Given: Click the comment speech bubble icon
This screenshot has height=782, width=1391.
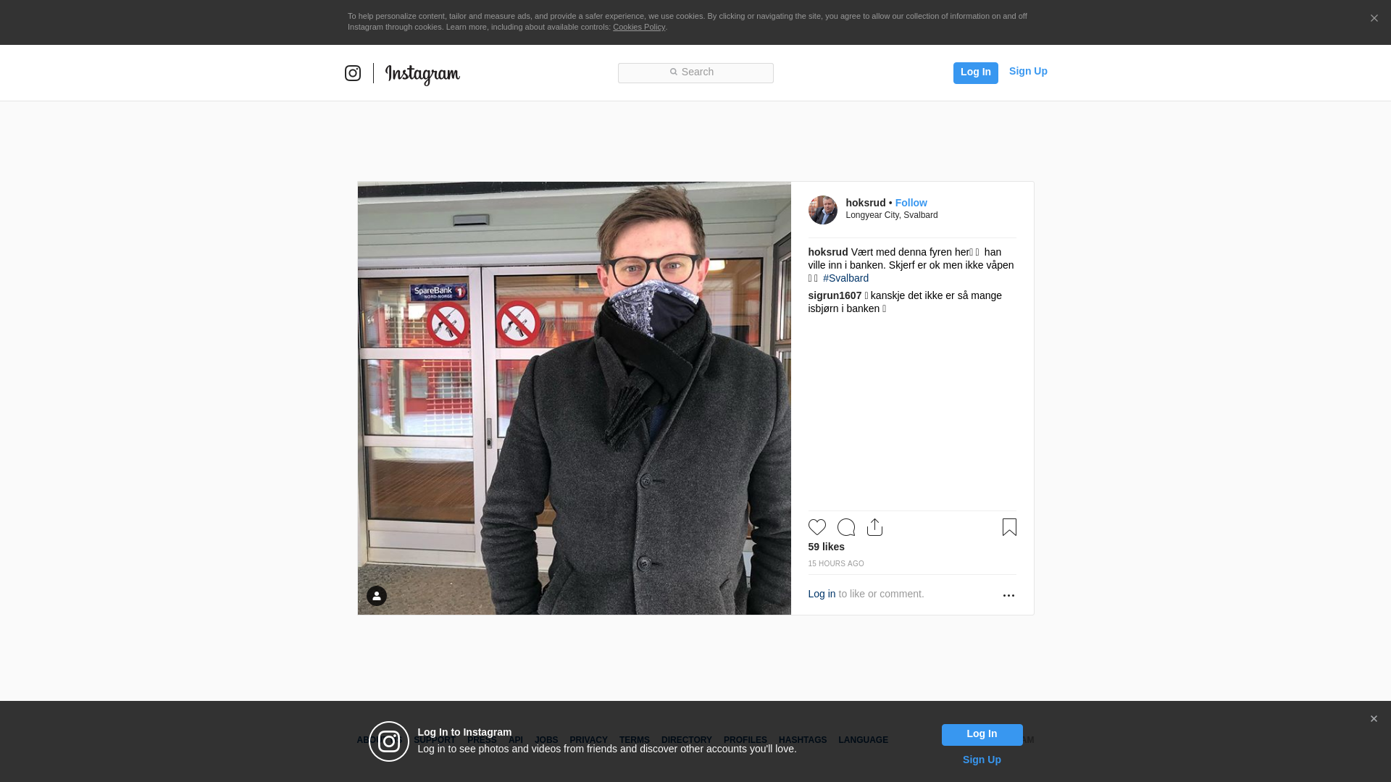Looking at the screenshot, I should pos(845,527).
